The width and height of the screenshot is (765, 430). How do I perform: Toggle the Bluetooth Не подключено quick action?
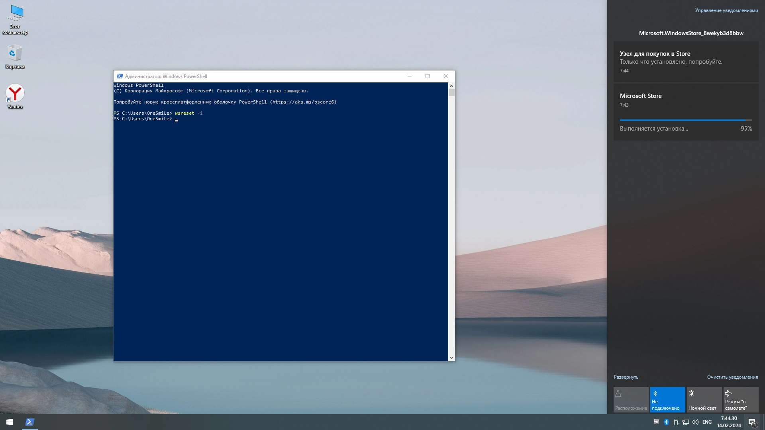point(667,400)
